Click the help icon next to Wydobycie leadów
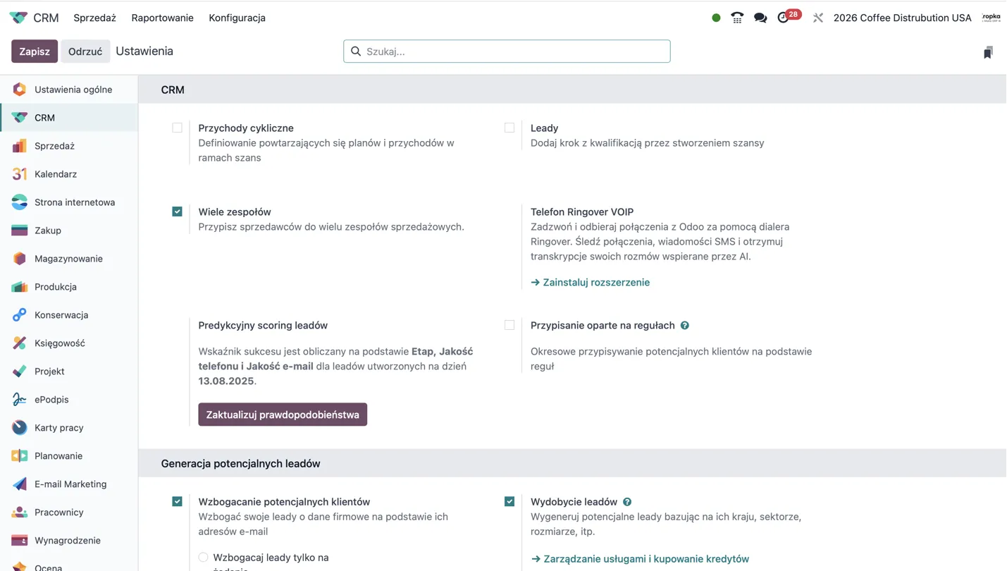The height and width of the screenshot is (571, 1007). click(627, 502)
